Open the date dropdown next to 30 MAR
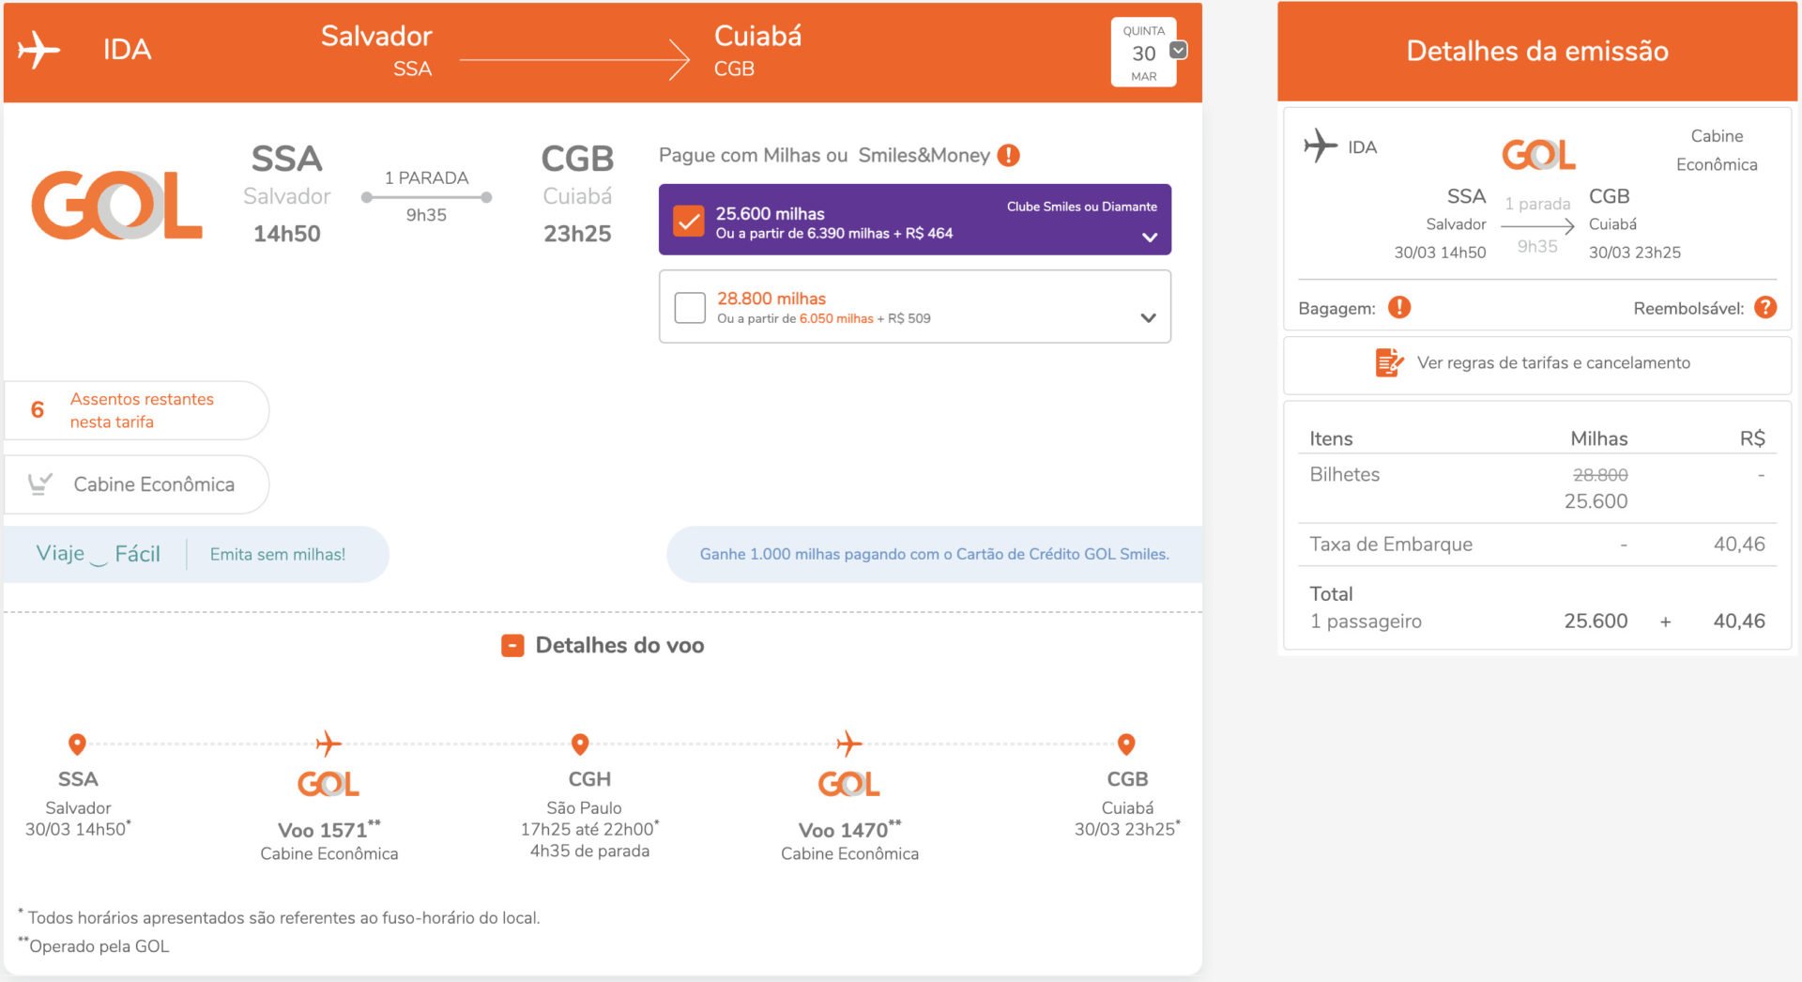The image size is (1802, 982). coord(1179,50)
